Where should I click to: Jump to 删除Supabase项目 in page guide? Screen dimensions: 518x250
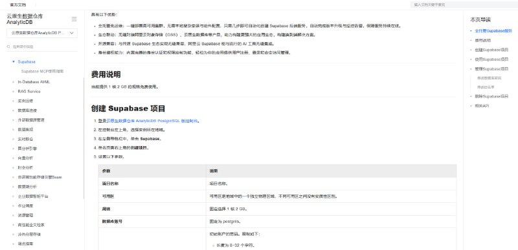491,96
